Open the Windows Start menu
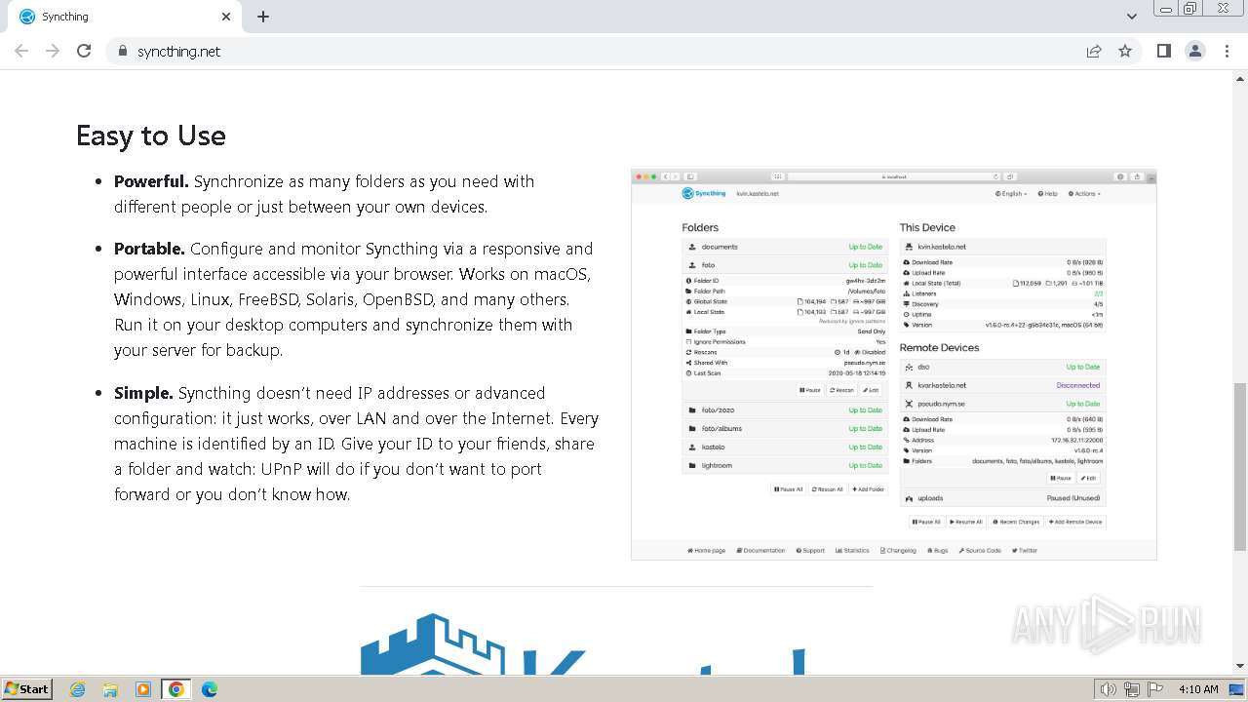 pos(26,688)
